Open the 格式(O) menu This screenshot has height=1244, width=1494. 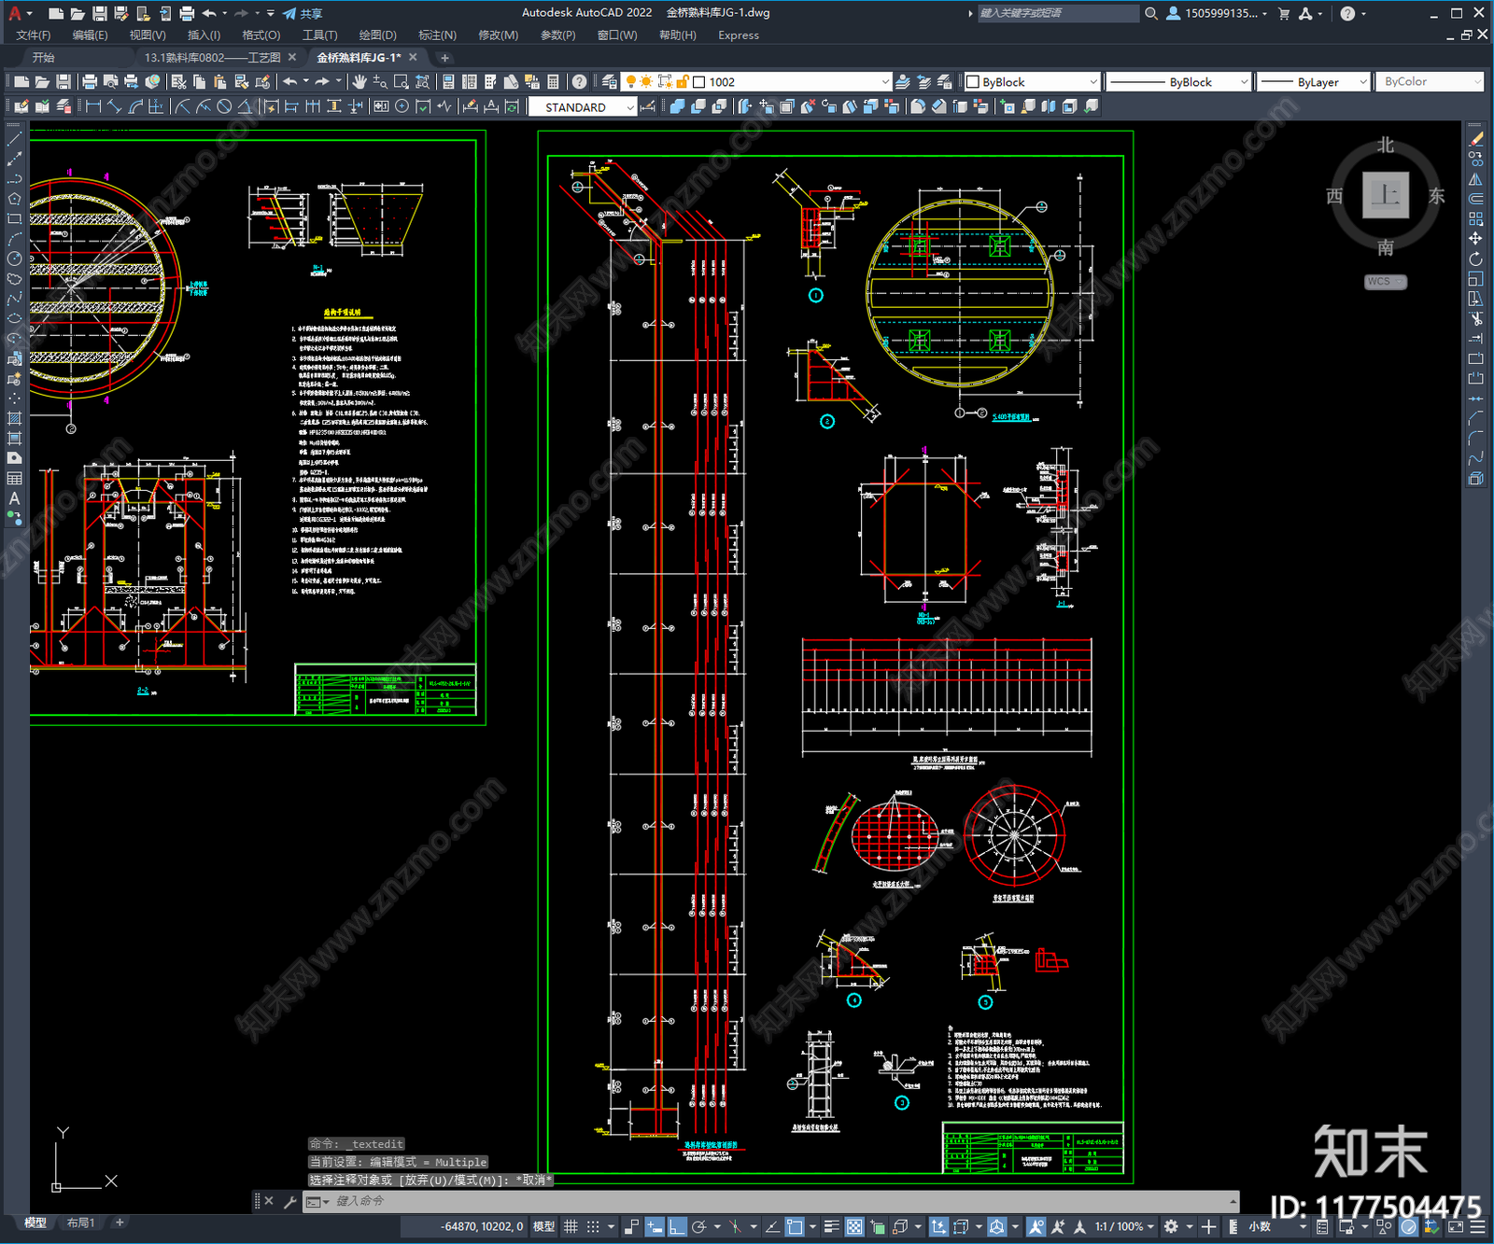click(261, 35)
